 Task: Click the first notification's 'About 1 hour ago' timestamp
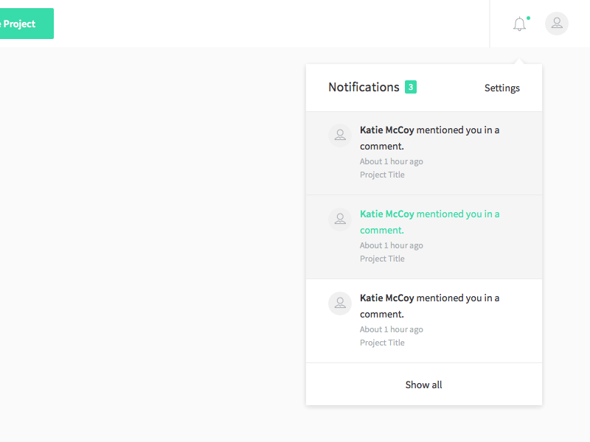point(391,161)
